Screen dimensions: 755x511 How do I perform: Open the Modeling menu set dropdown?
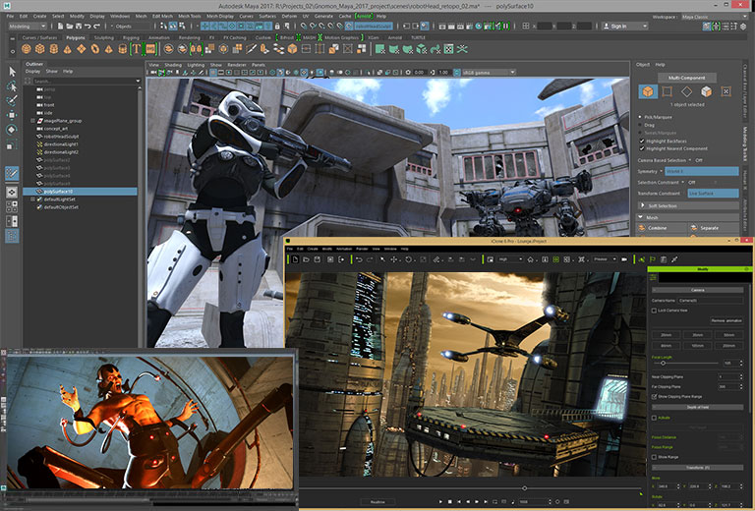pos(27,26)
